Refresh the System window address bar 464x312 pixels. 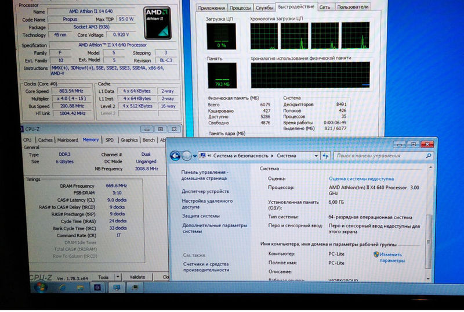point(325,156)
